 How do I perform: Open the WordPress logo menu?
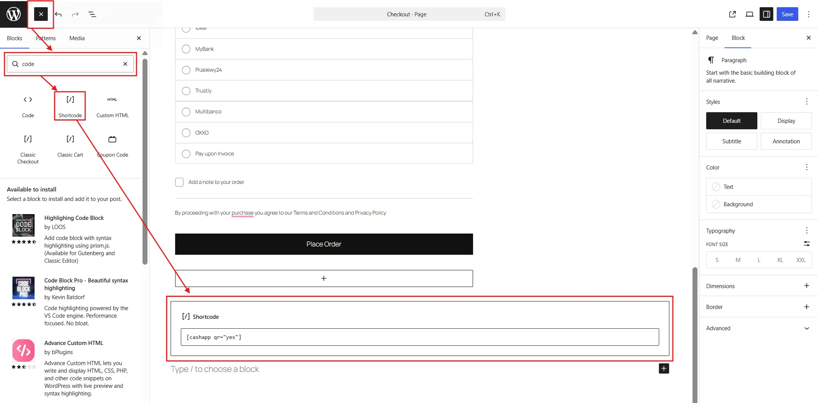click(x=14, y=14)
